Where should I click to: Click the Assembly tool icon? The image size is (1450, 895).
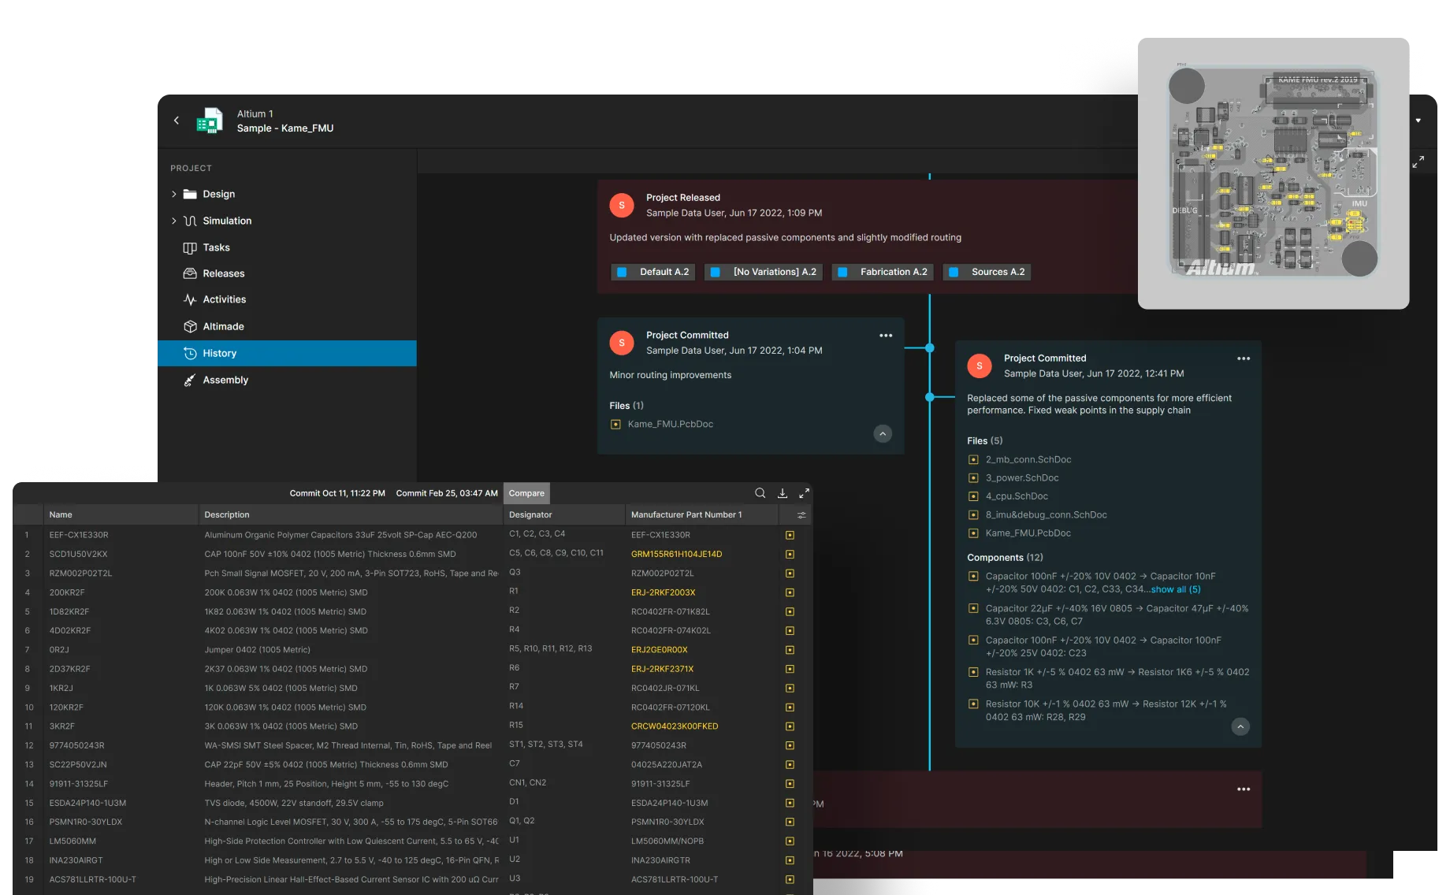coord(190,381)
